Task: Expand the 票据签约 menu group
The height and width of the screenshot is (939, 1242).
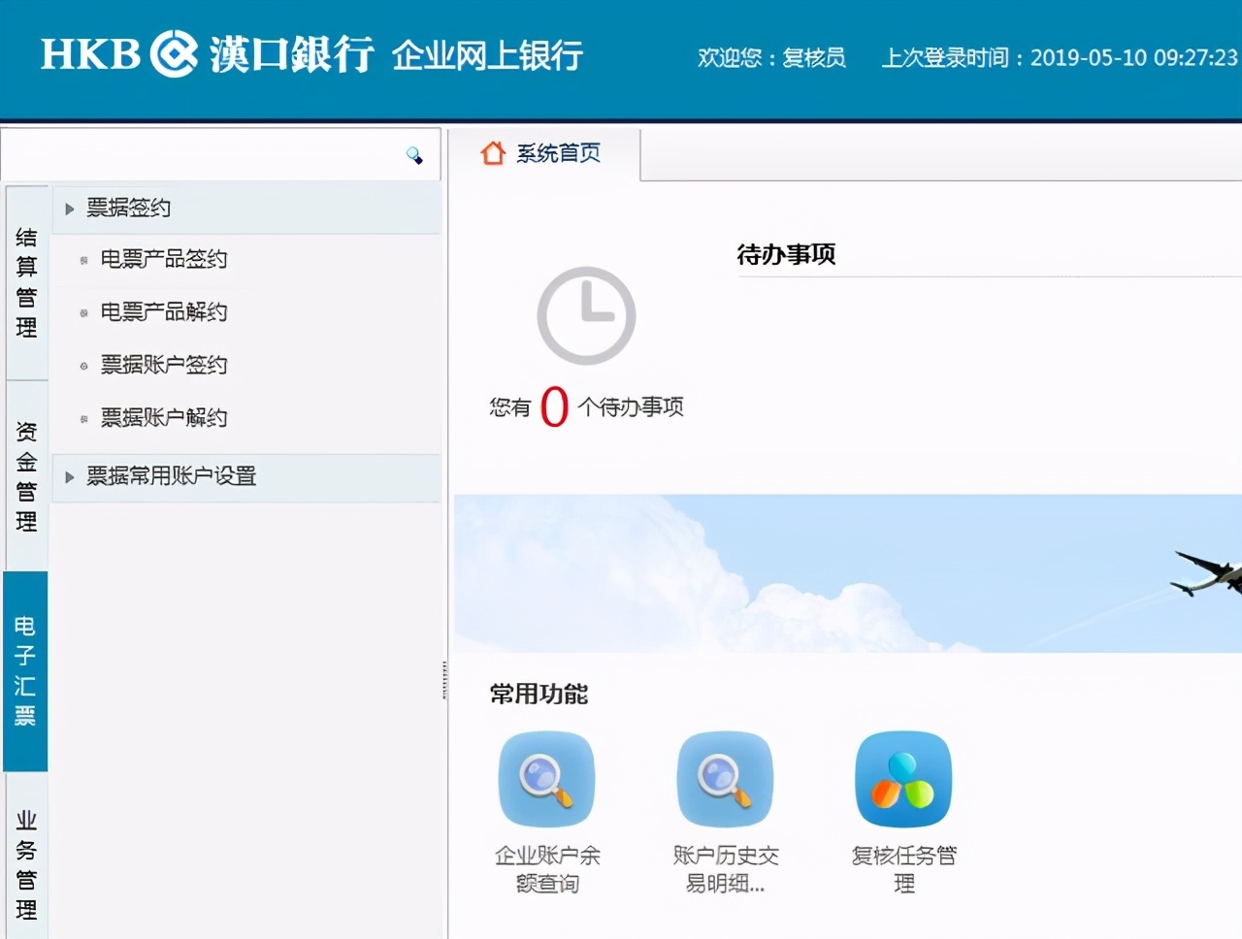Action: (x=127, y=208)
